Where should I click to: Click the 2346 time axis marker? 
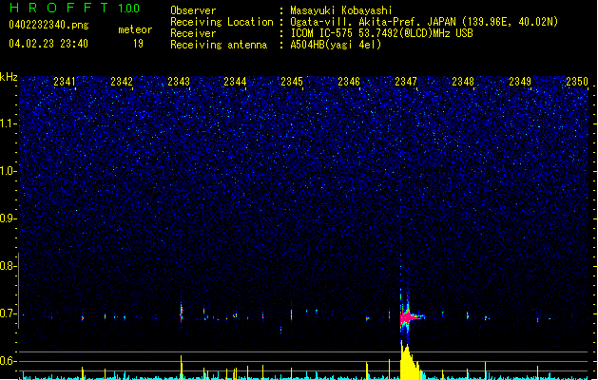tap(349, 82)
